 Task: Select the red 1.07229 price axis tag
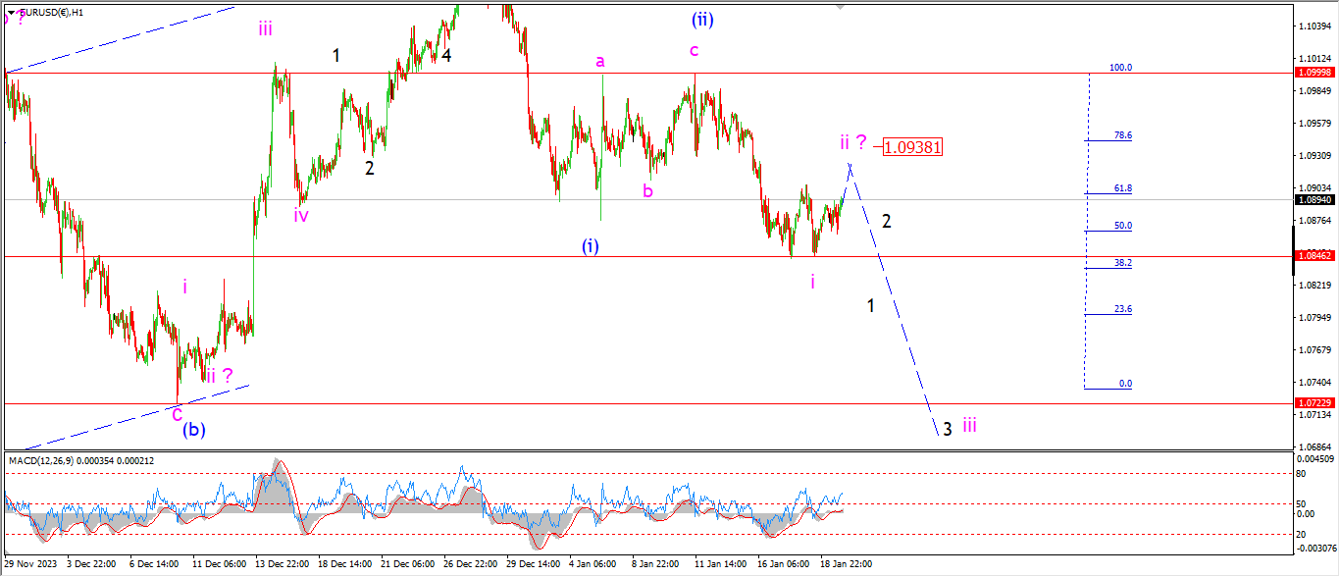1313,403
